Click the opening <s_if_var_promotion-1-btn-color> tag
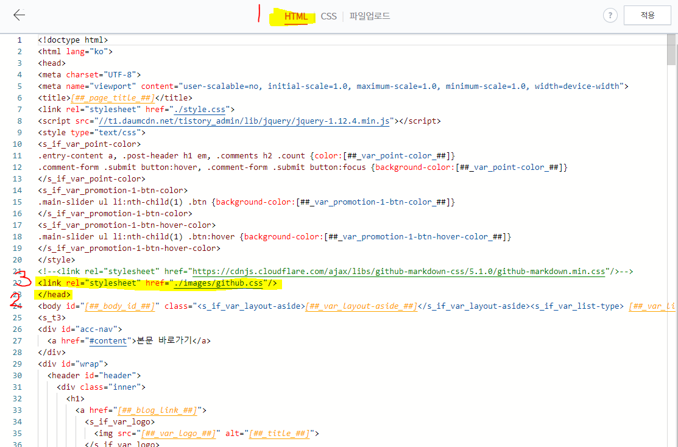The height and width of the screenshot is (447, 678). tap(113, 190)
